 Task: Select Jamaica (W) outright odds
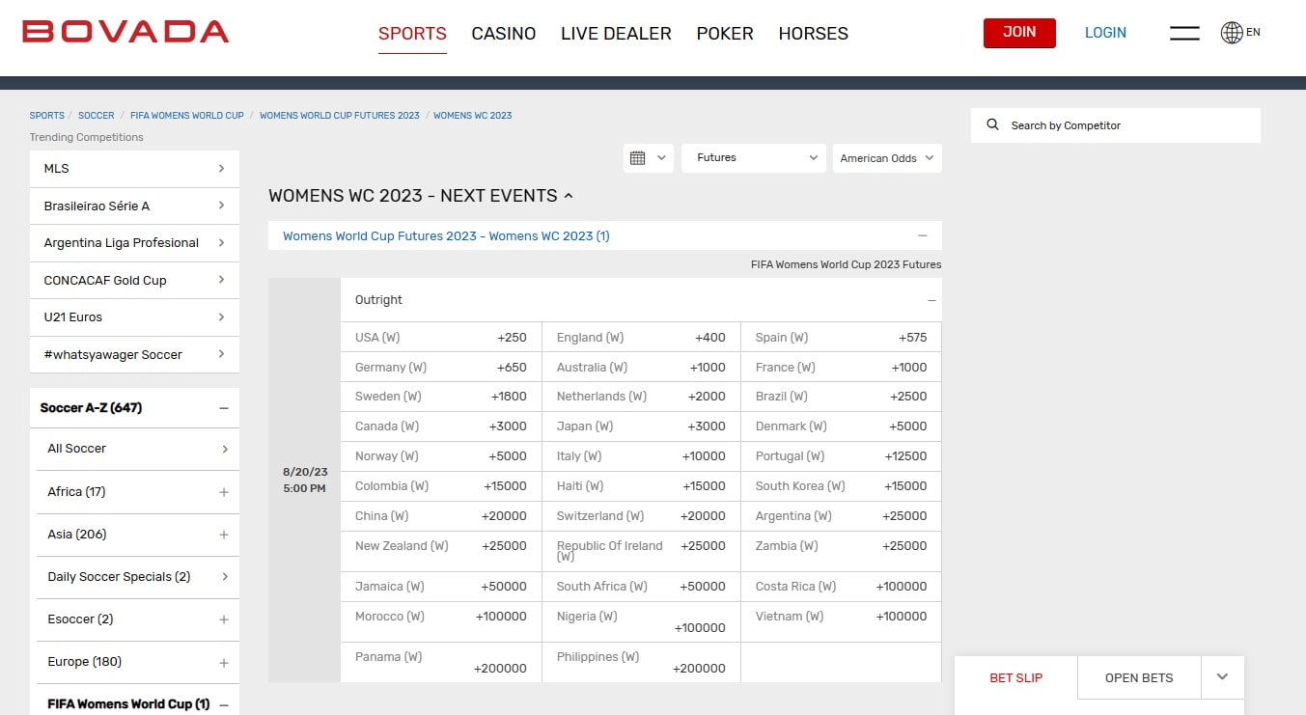441,587
